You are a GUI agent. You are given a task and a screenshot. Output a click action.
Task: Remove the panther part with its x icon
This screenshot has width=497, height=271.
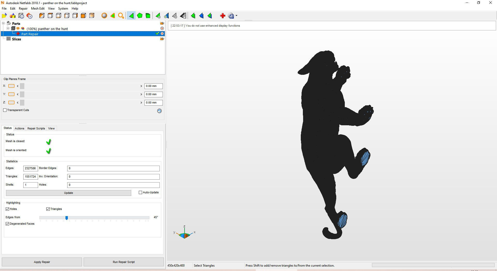[x=162, y=28]
